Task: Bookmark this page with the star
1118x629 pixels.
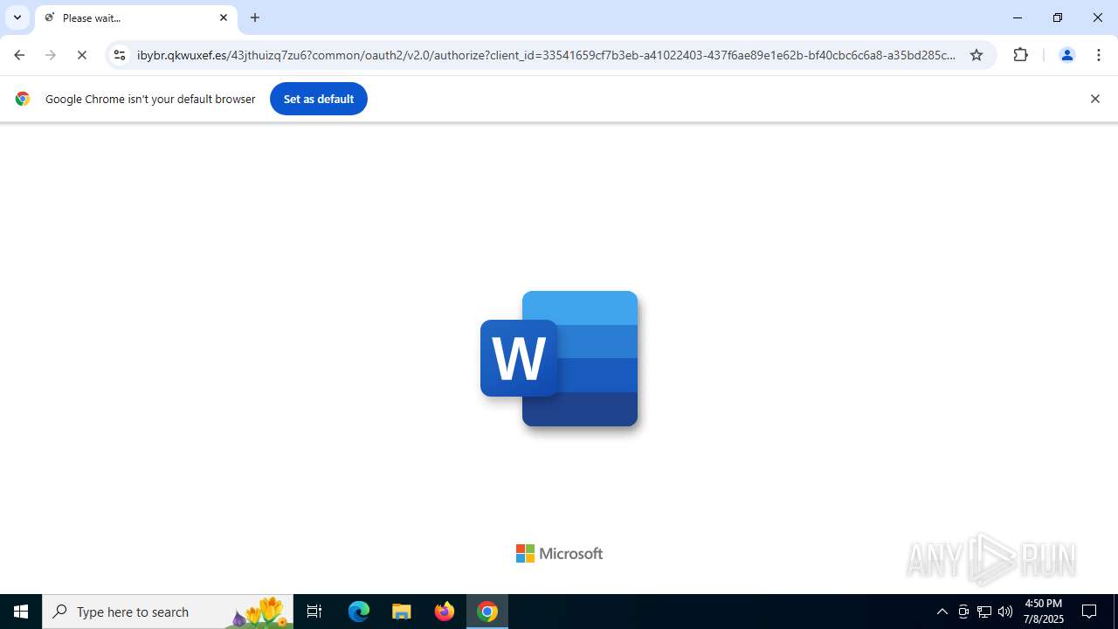Action: click(x=977, y=55)
